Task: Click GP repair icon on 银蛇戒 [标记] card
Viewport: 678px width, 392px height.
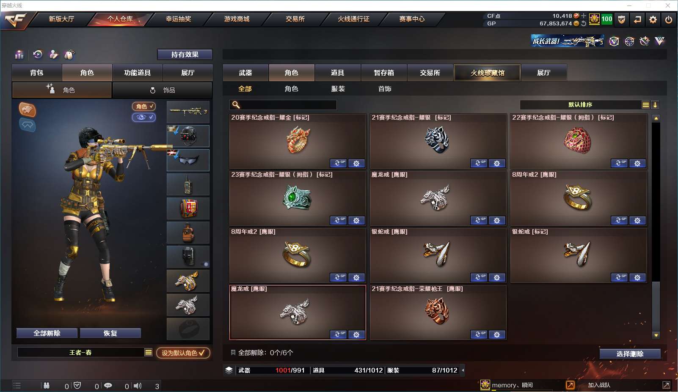Action: 619,277
